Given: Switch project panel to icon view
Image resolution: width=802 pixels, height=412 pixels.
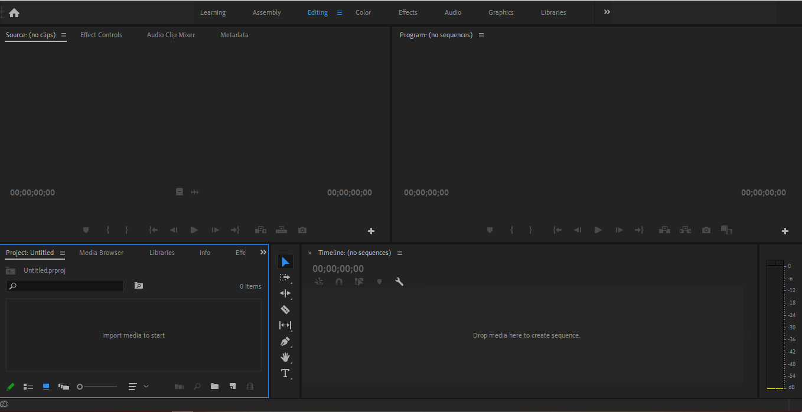Looking at the screenshot, I should (46, 387).
